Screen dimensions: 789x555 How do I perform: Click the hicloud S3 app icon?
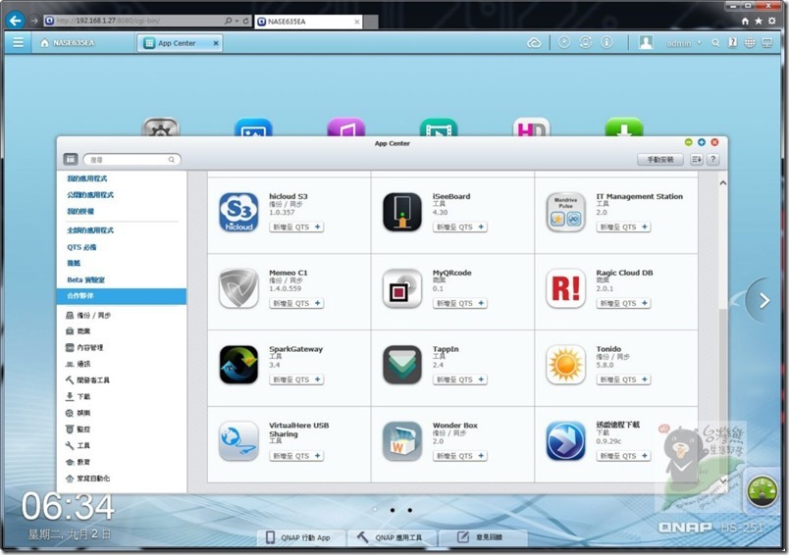[x=238, y=212]
